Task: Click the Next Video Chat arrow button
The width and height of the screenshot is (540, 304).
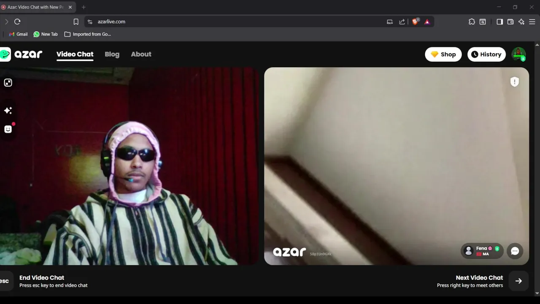Action: pyautogui.click(x=518, y=281)
